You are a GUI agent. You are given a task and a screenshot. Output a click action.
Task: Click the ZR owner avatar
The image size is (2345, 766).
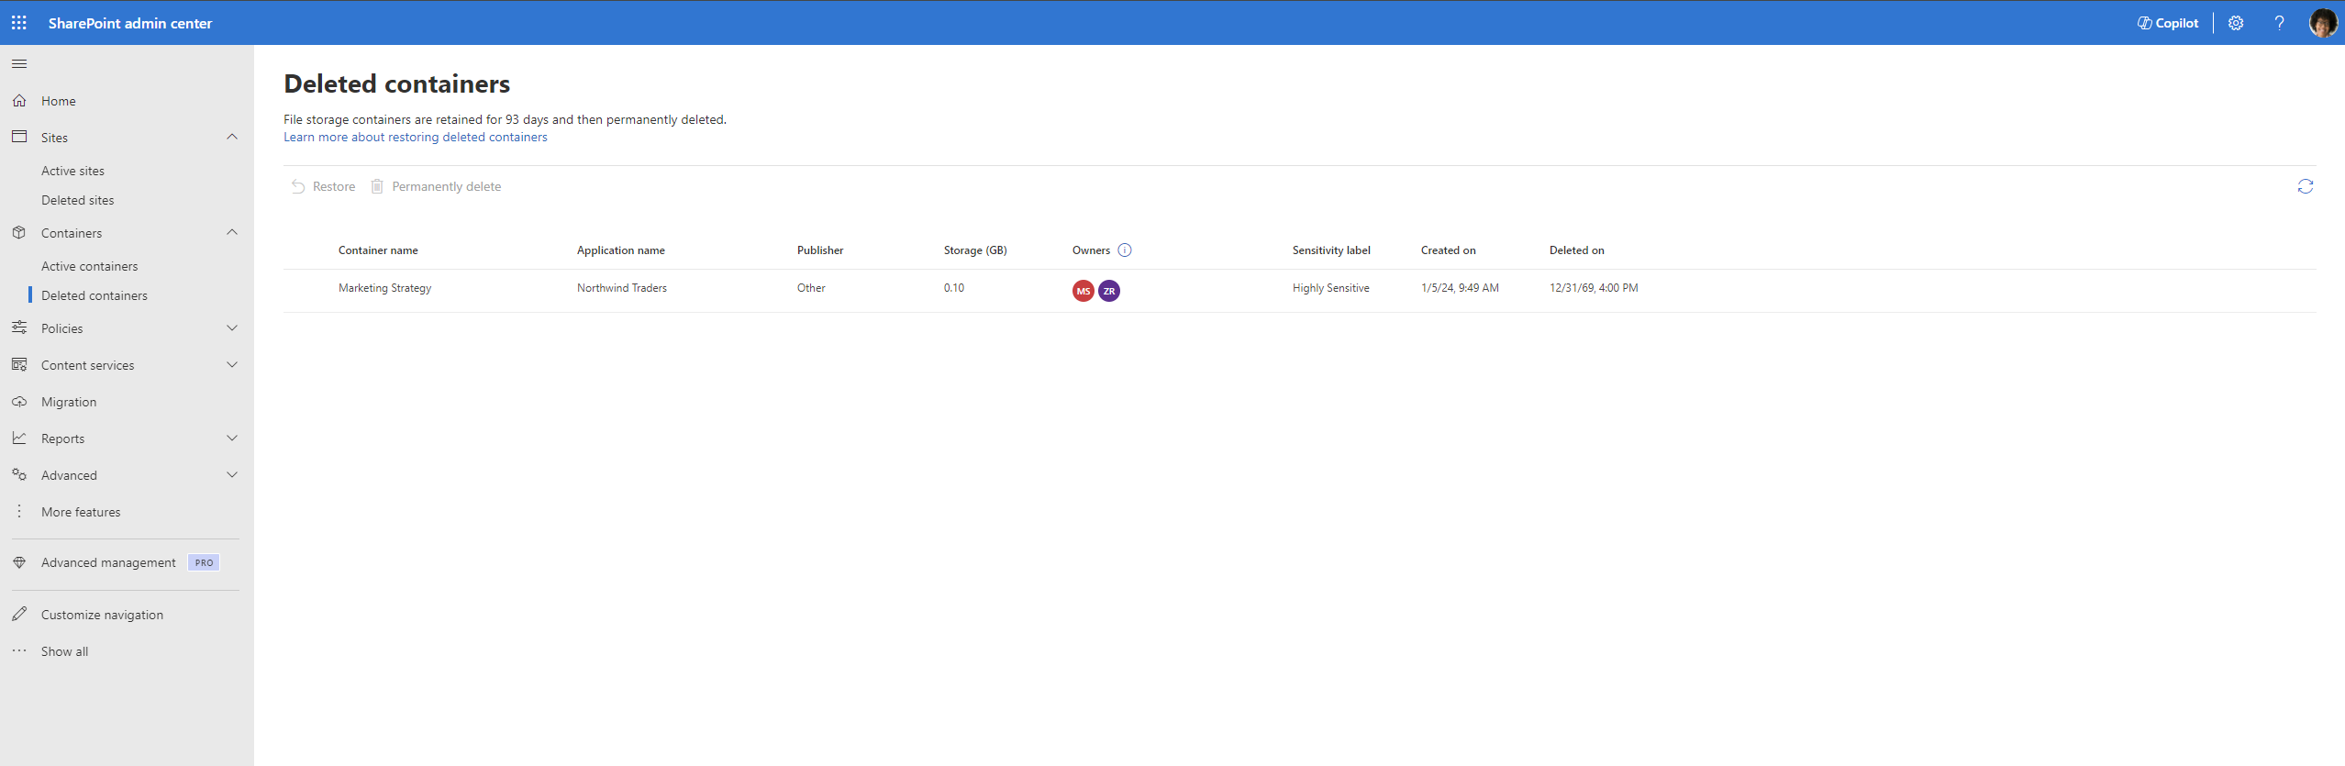[x=1109, y=291]
